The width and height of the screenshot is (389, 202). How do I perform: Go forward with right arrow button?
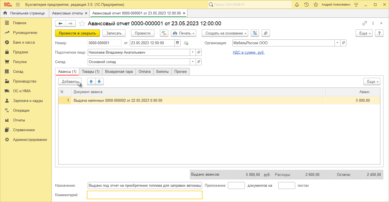70,24
